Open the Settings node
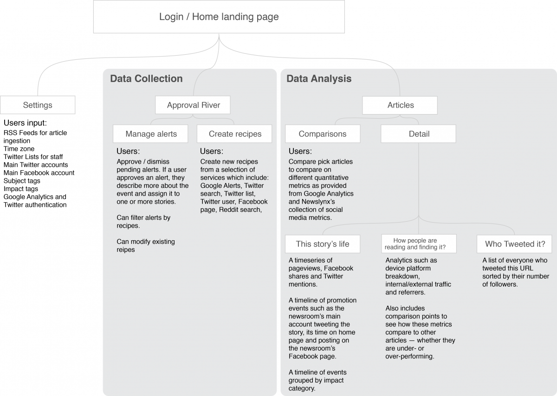Viewport: 557px width, 396px height. (x=38, y=105)
